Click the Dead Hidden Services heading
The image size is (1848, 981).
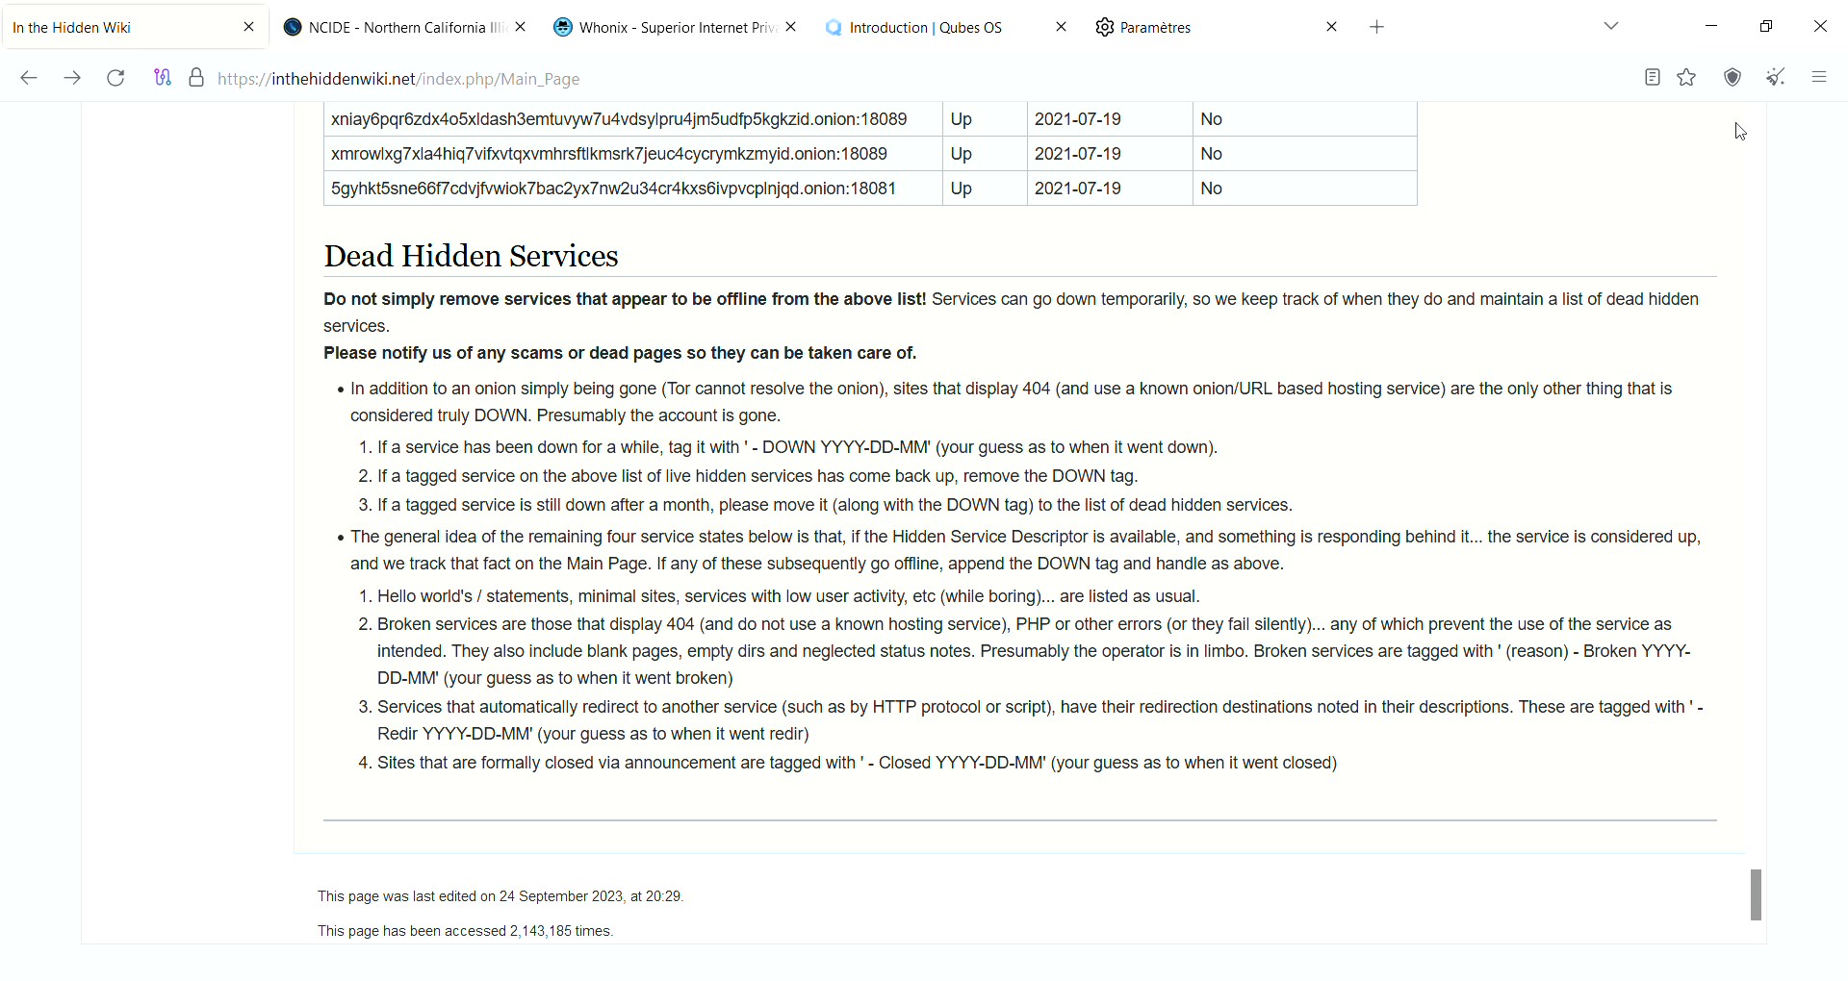471,256
